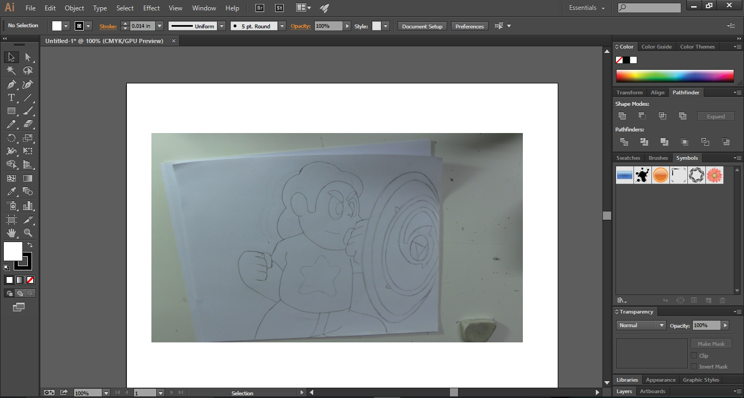Select the Eyedropper tool
This screenshot has height=398, width=744.
click(x=11, y=191)
